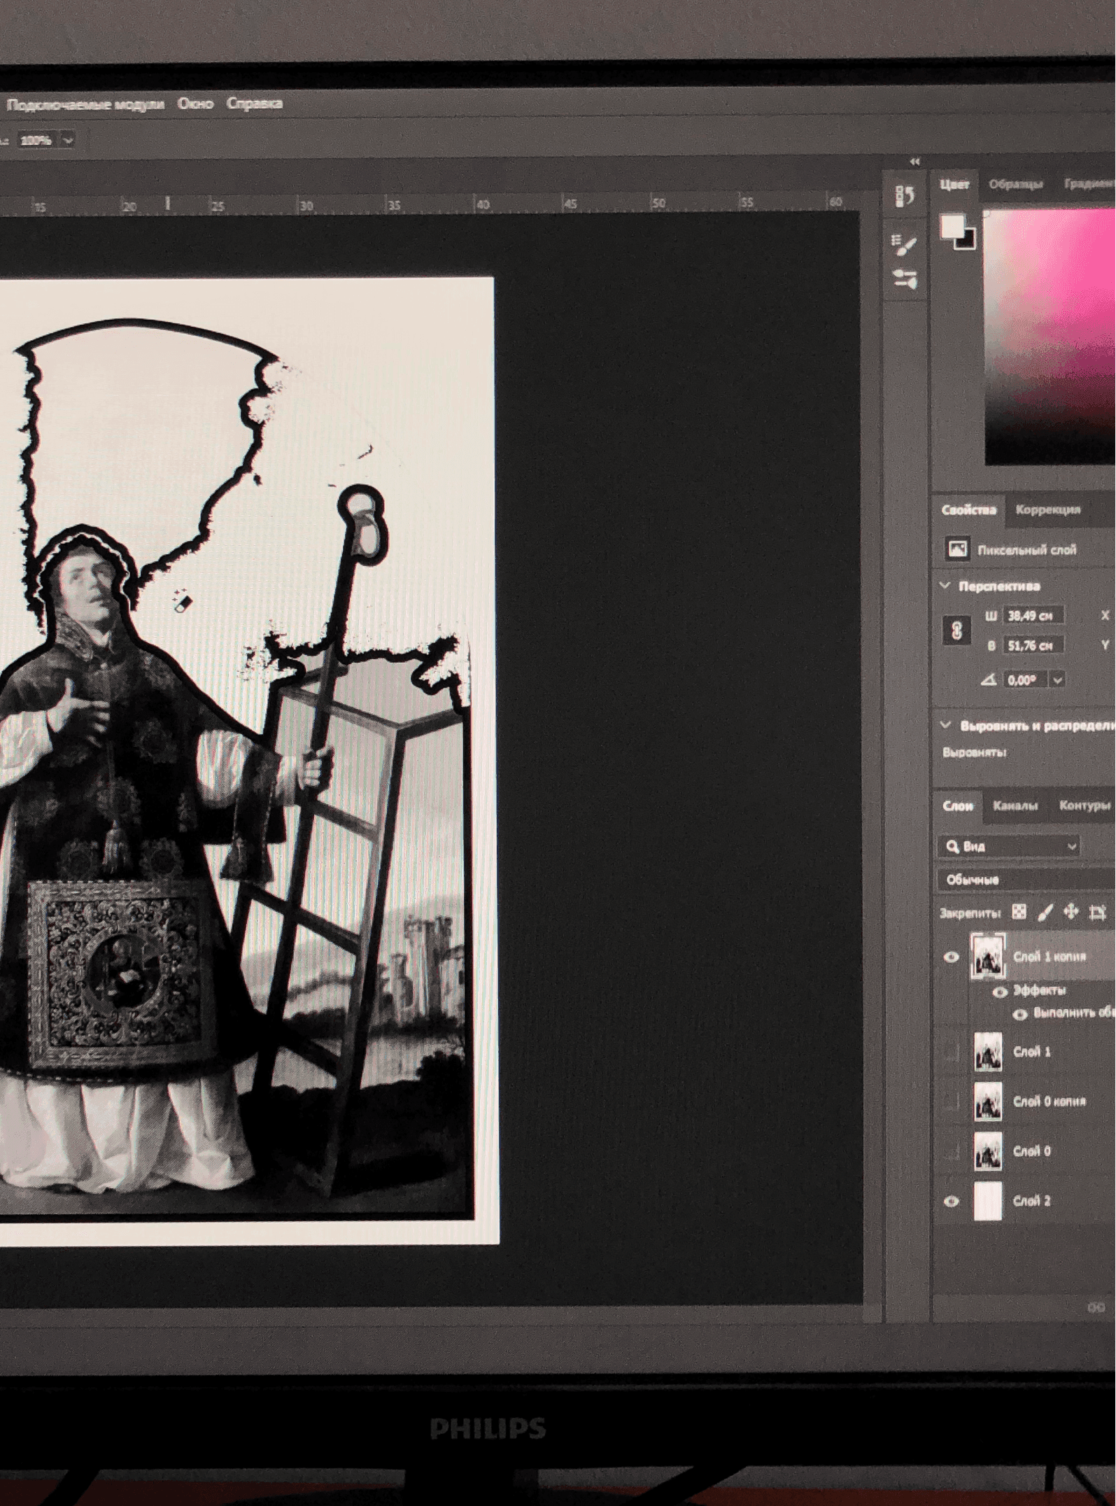Viewport: 1116px width, 1506px height.
Task: Toggle visibility of Эффекты
Action: [x=1000, y=991]
